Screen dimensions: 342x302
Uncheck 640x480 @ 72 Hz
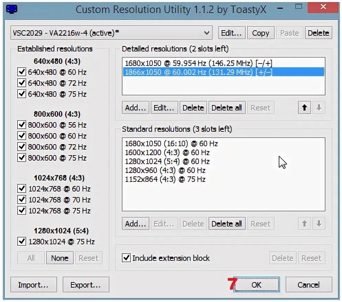pyautogui.click(x=22, y=83)
